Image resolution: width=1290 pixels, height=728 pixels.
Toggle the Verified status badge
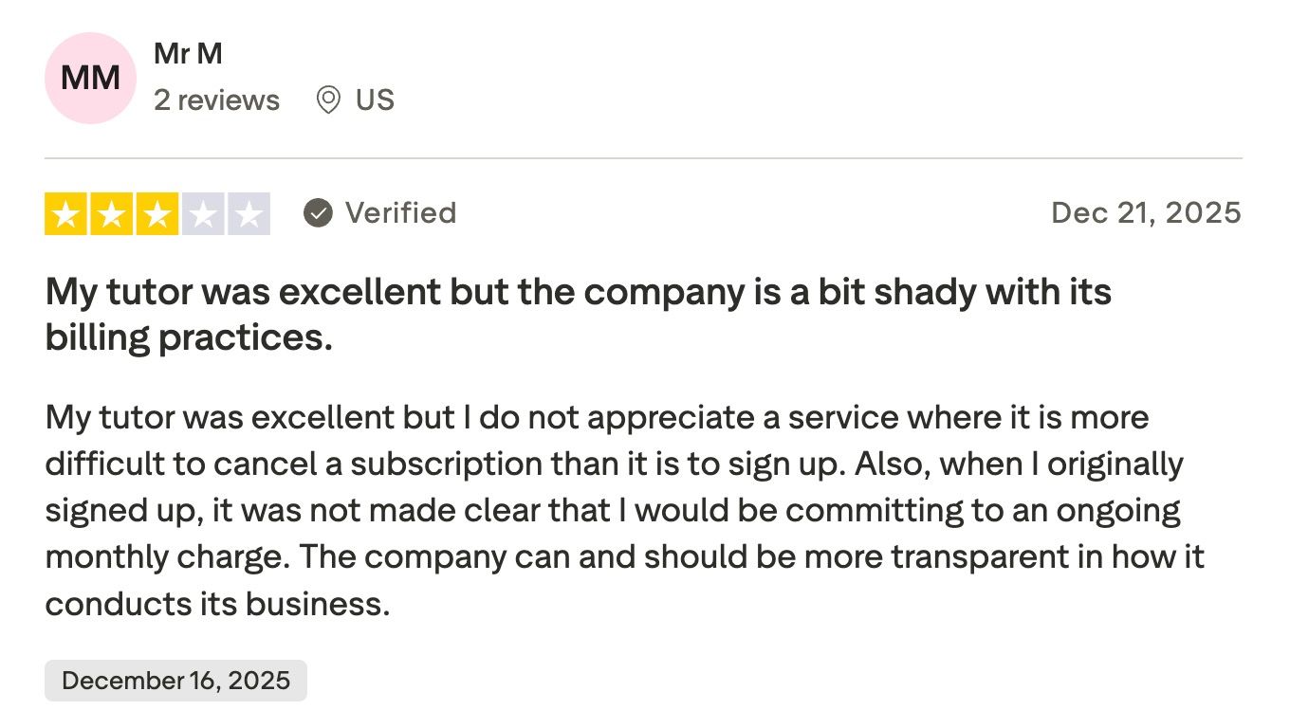(x=379, y=212)
